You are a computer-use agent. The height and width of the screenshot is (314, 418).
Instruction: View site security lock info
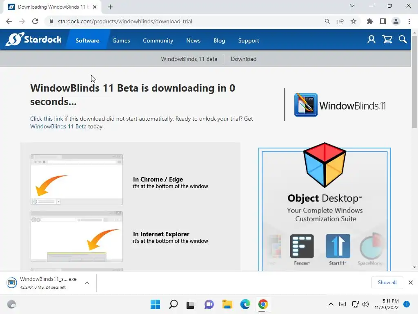click(51, 21)
